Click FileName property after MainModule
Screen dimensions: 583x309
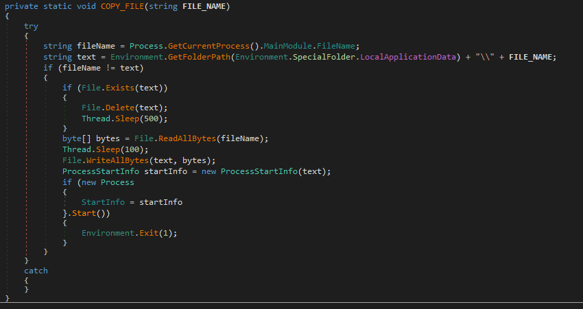(x=336, y=46)
